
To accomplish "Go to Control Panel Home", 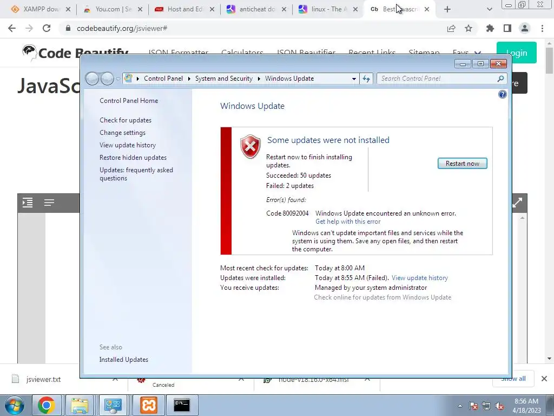I will (129, 100).
